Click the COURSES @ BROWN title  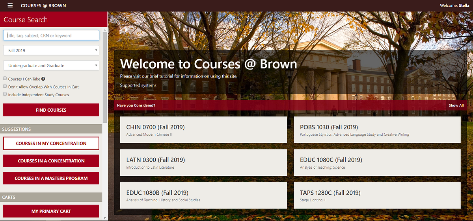click(43, 6)
